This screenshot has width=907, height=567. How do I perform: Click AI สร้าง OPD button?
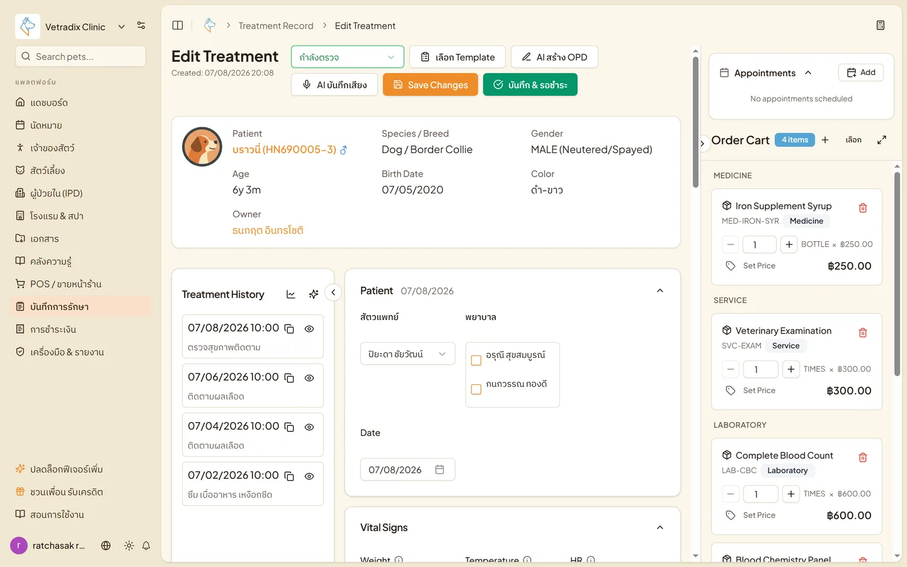(554, 57)
